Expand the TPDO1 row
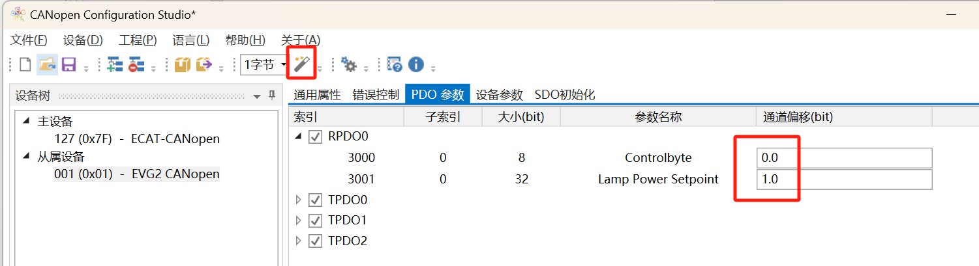979x266 pixels. coord(299,220)
